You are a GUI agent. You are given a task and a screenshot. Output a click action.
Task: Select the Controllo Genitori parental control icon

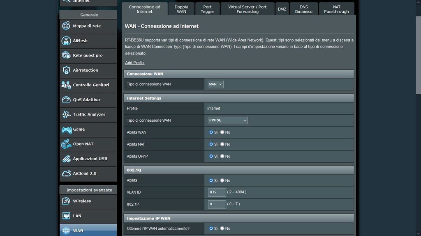(66, 85)
